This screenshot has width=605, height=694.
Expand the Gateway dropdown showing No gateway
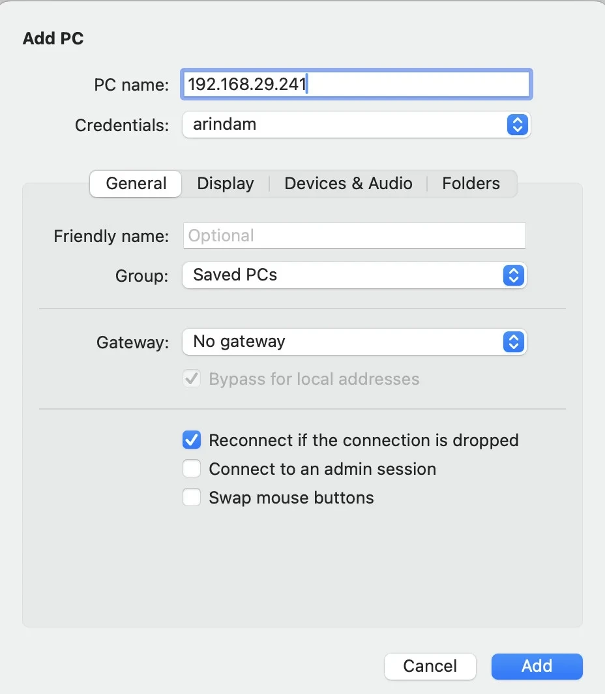[x=354, y=342]
